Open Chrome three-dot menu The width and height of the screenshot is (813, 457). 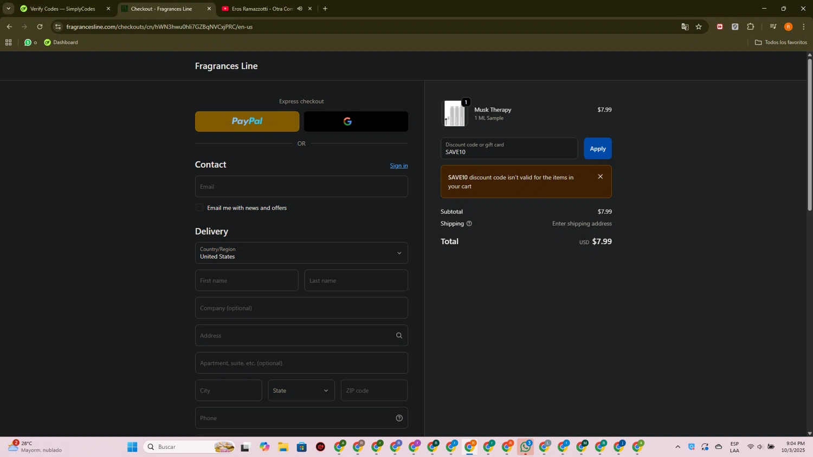point(803,27)
